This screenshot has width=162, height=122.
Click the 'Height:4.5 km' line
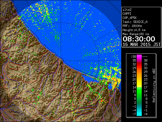(x=134, y=30)
